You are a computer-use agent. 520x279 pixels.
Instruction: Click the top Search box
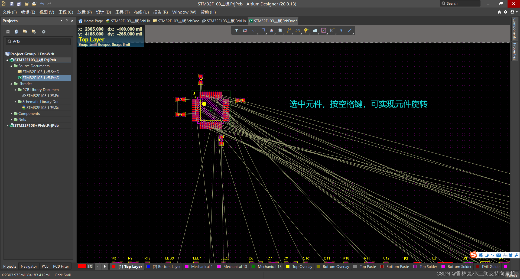pos(460,4)
